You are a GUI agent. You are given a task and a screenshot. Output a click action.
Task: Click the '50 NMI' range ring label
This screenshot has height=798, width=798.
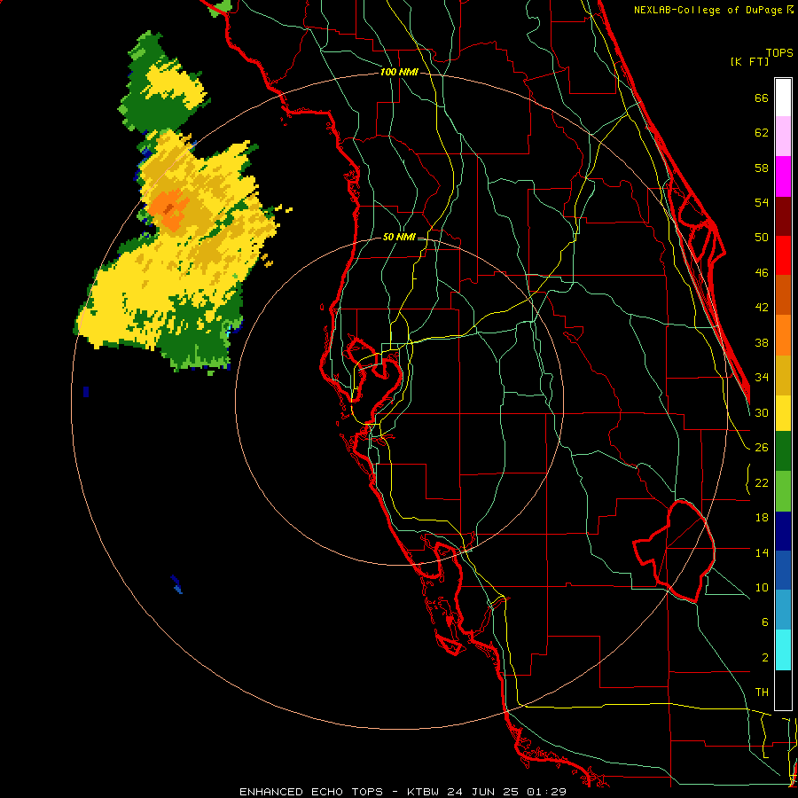tap(399, 237)
